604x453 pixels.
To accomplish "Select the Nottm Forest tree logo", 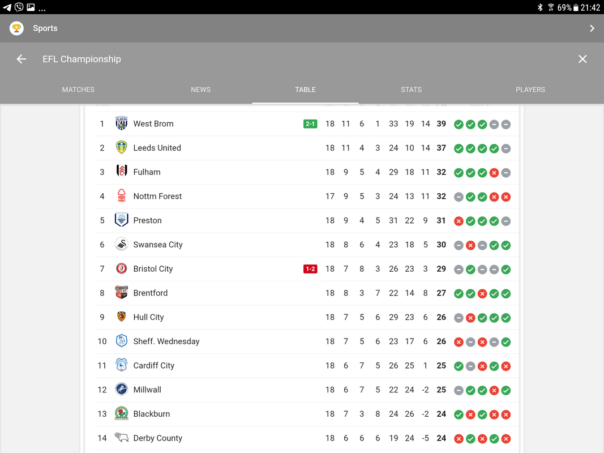I will [x=121, y=196].
